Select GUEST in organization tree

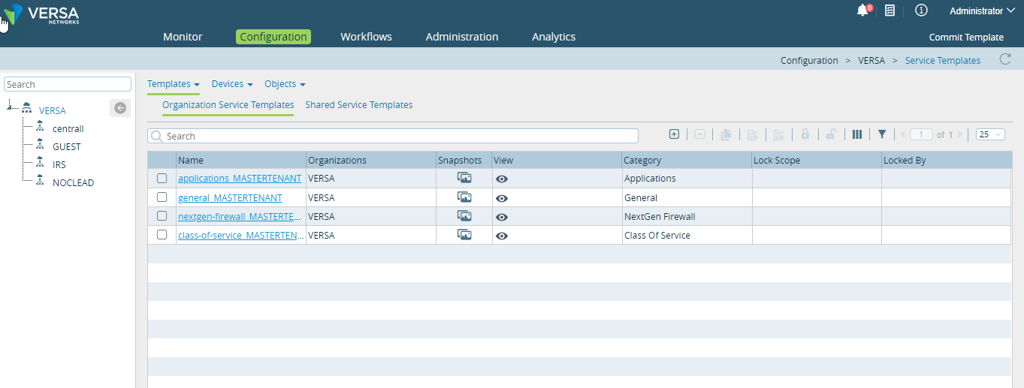tap(67, 146)
